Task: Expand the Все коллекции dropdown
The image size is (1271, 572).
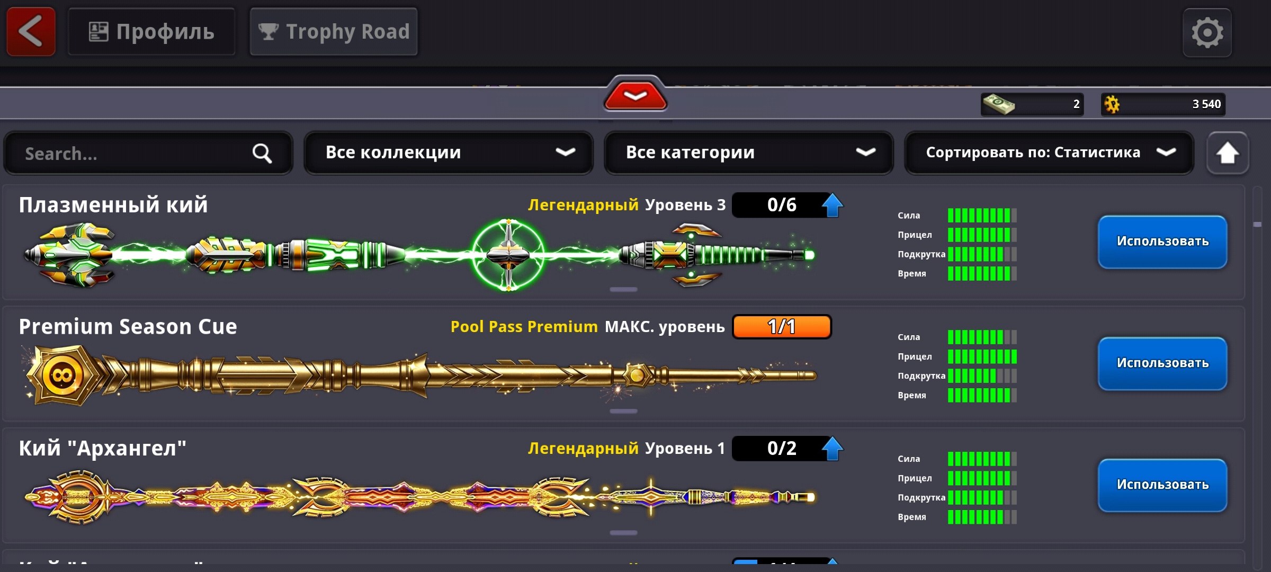Action: pos(449,153)
